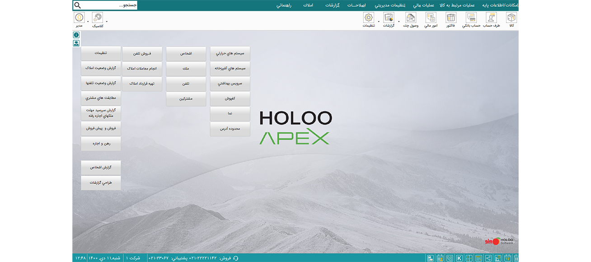Image resolution: width=591 pixels, height=262 pixels.
Task: Click the وصول چک envelope icon
Action: point(410,18)
